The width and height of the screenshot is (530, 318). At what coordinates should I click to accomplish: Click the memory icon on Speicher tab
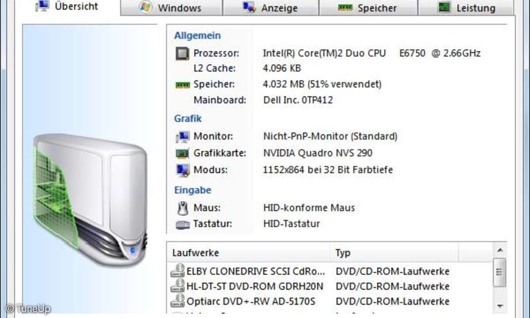[x=345, y=8]
